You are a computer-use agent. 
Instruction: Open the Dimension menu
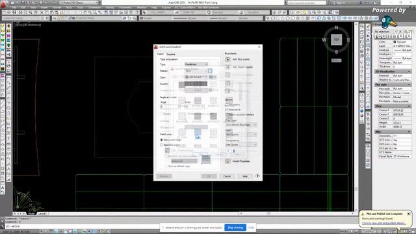coord(94,8)
